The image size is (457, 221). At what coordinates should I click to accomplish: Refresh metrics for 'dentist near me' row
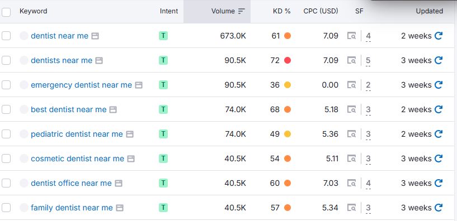point(439,36)
